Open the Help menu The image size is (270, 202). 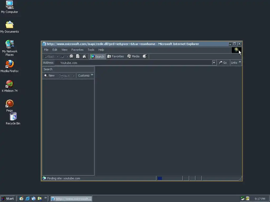(101, 50)
